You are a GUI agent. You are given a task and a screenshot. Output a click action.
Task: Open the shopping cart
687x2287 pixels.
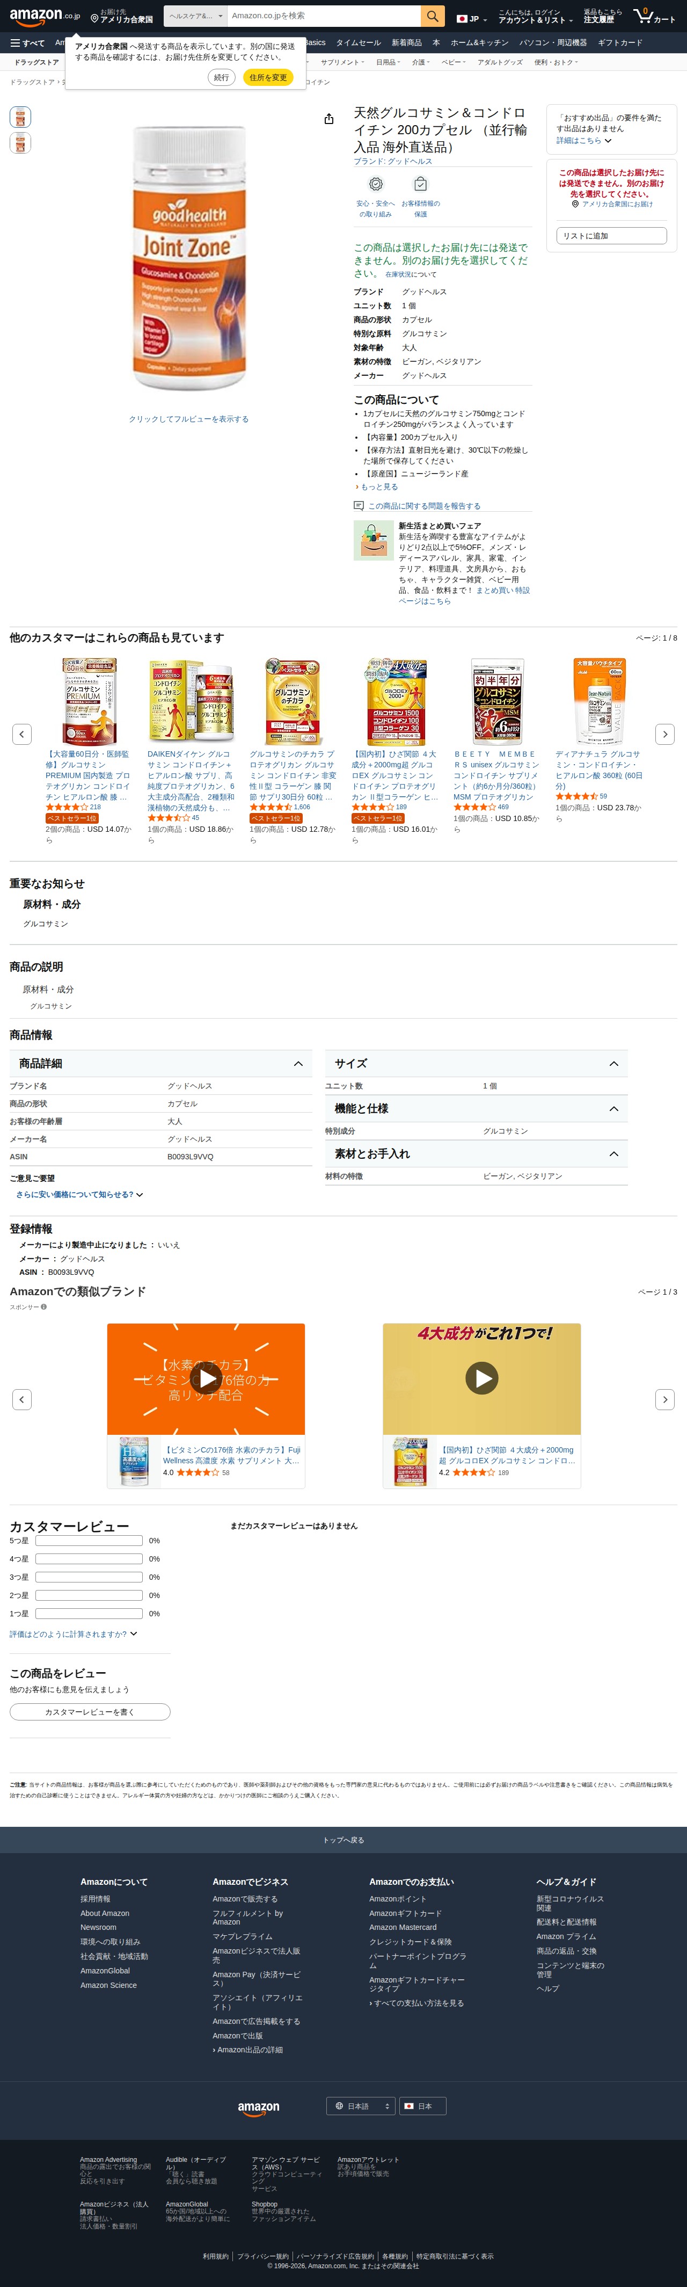pyautogui.click(x=654, y=16)
